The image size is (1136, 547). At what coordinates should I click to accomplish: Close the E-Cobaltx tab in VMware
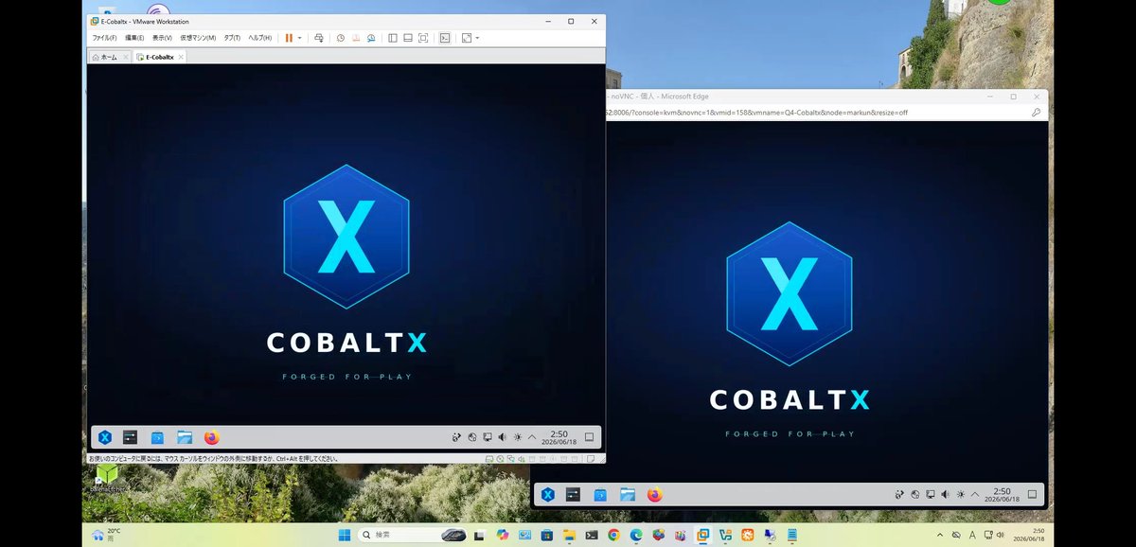(181, 57)
